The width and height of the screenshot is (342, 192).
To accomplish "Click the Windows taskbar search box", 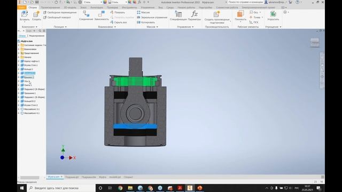I will [61, 188].
